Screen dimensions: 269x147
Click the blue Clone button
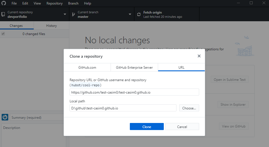point(147,127)
